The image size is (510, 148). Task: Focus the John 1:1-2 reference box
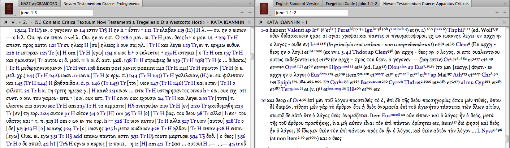(x=312, y=13)
